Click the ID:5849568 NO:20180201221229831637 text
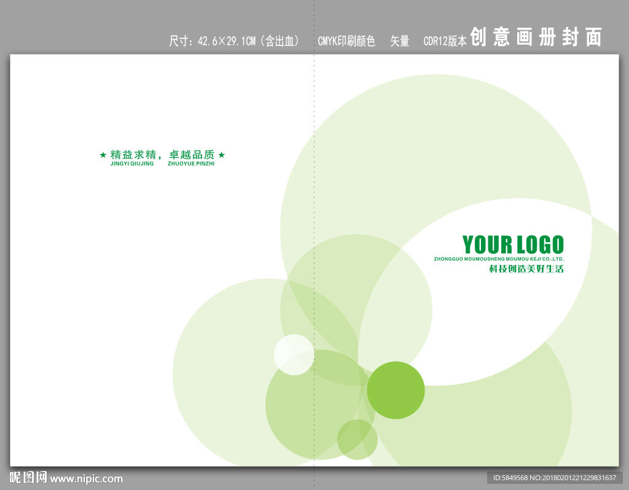This screenshot has width=629, height=490. click(x=555, y=478)
